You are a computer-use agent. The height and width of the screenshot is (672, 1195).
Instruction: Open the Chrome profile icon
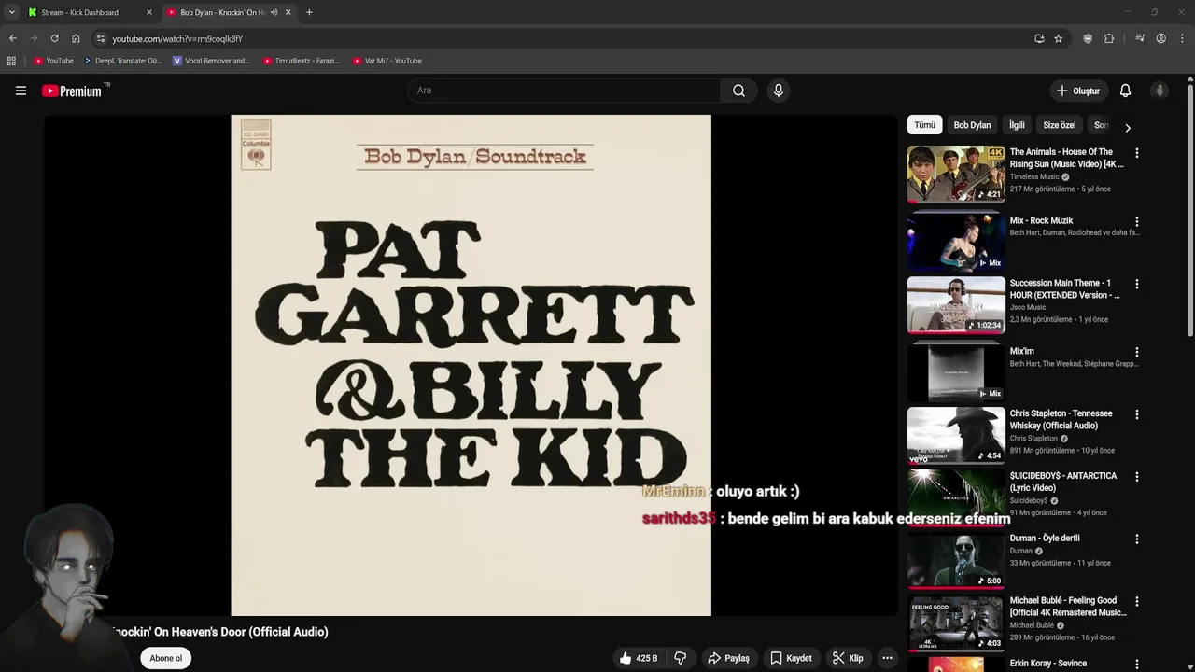[x=1160, y=38]
